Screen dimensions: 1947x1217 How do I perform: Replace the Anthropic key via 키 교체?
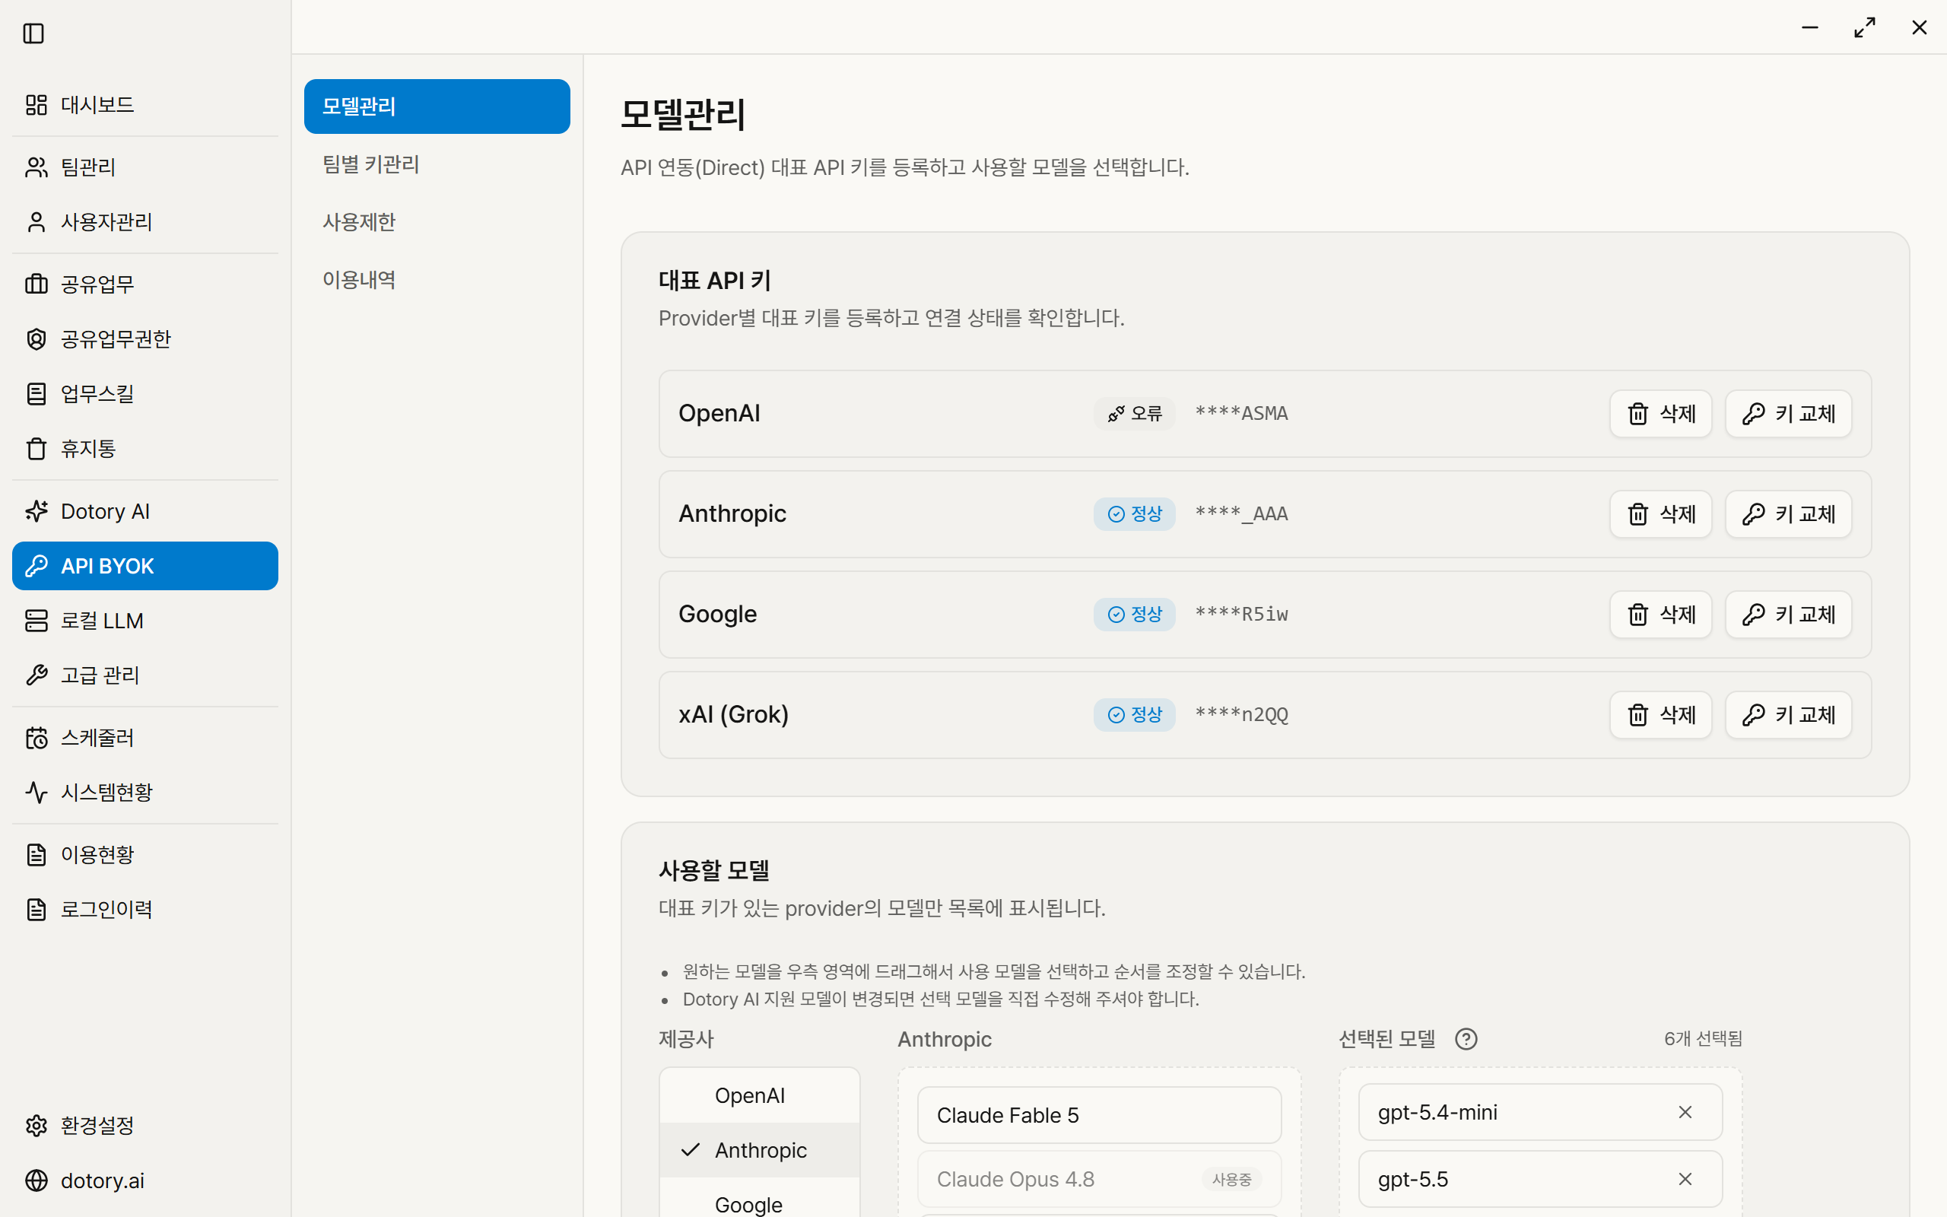(1789, 514)
